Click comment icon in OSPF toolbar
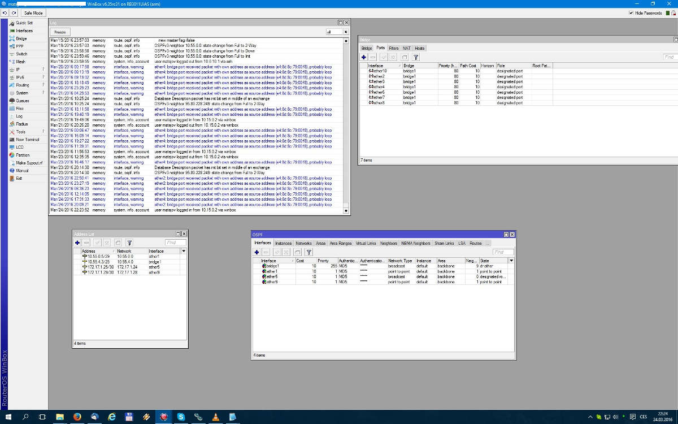 298,252
